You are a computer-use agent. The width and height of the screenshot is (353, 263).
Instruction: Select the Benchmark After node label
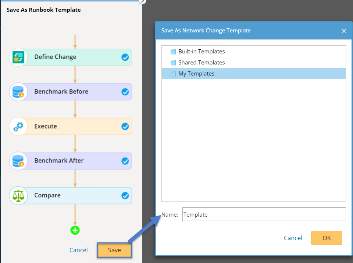click(x=59, y=161)
